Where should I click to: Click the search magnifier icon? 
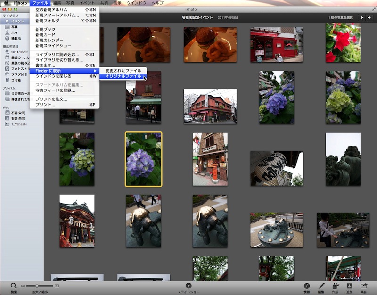tap(14, 286)
